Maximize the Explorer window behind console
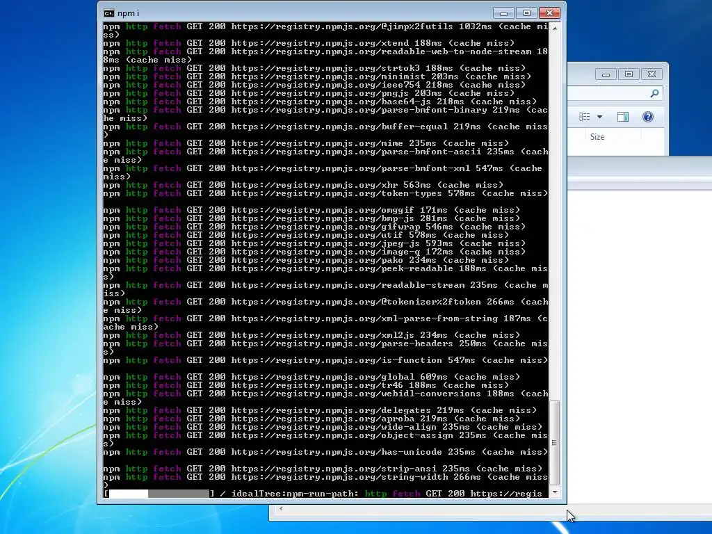712x534 pixels. pos(629,74)
